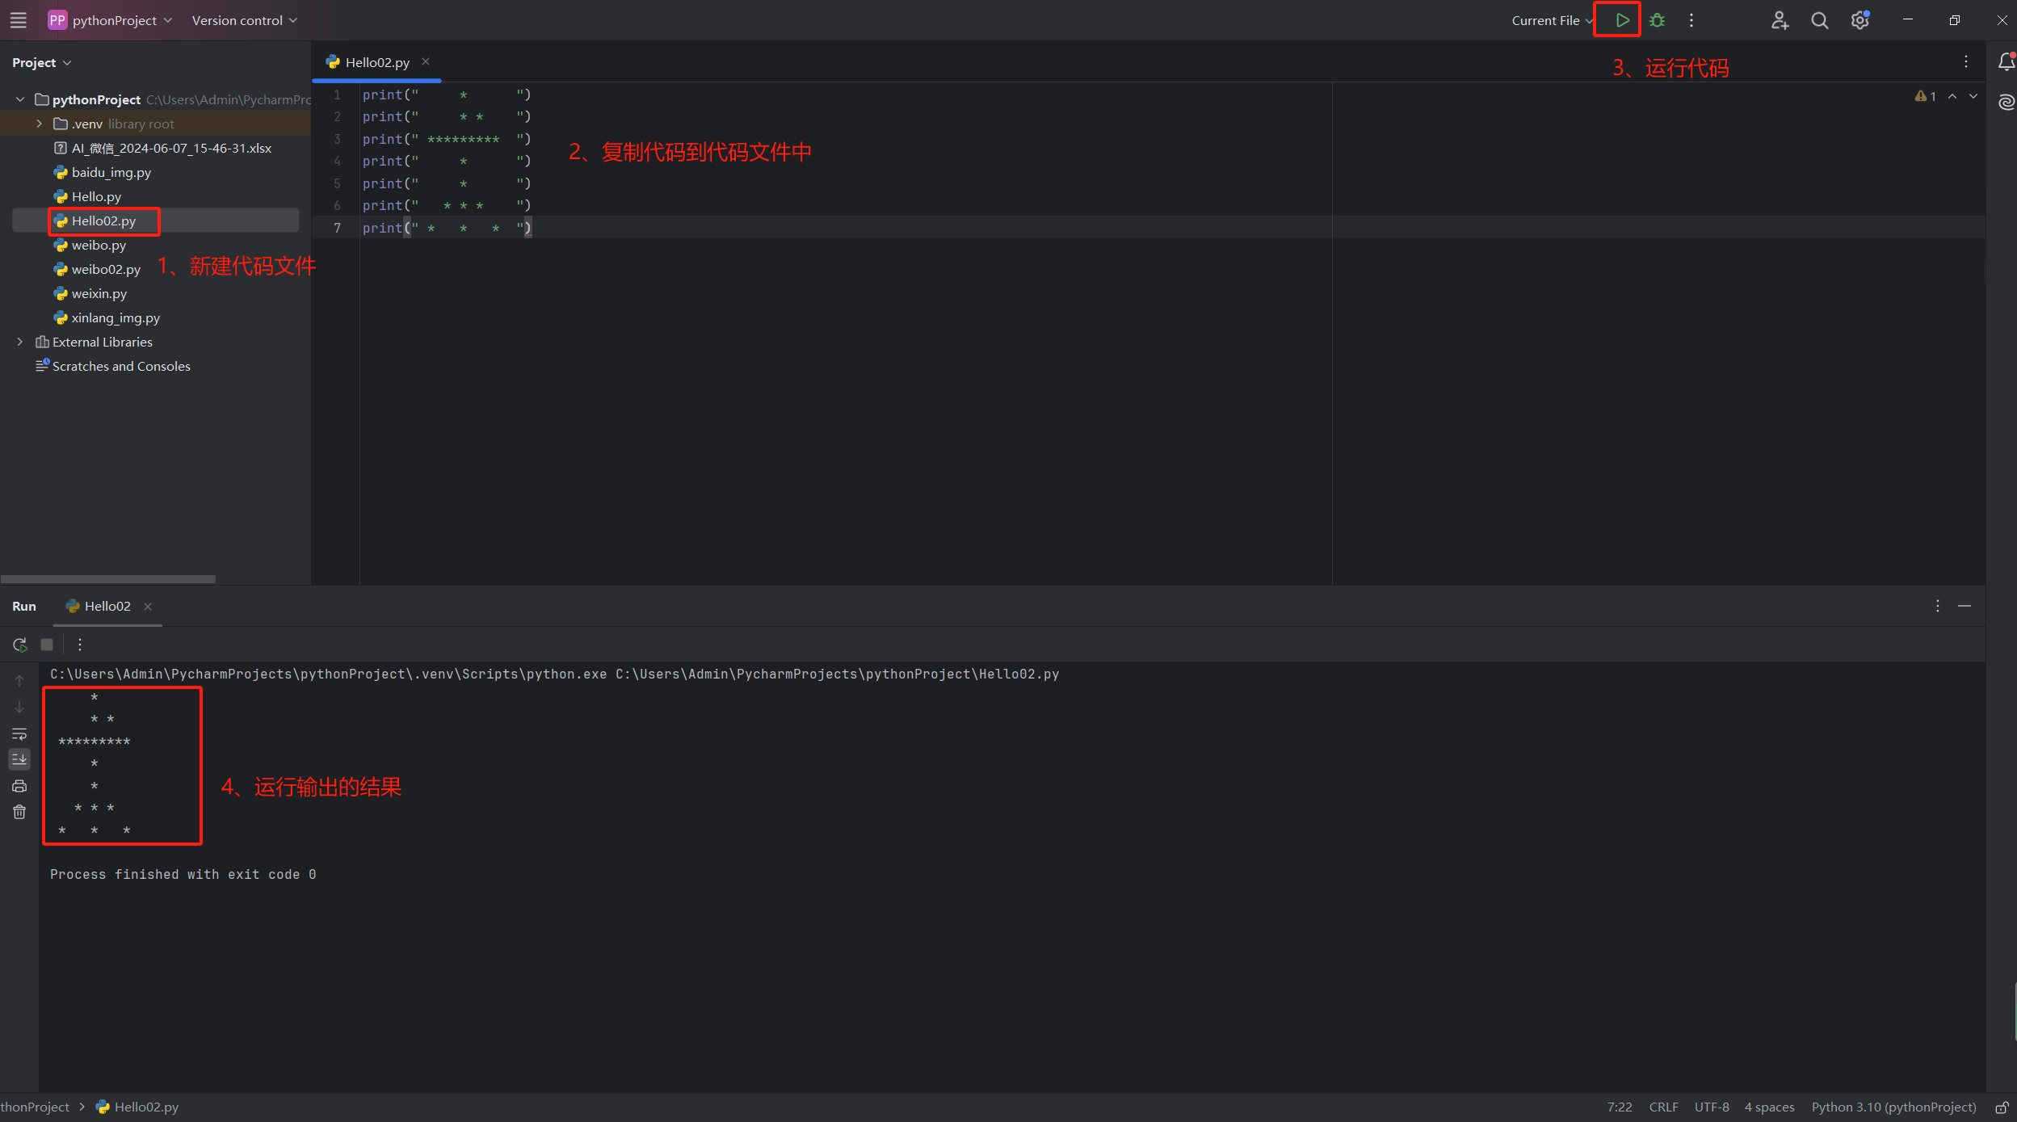Expand the External Libraries tree node
This screenshot has width=2017, height=1122.
click(21, 342)
